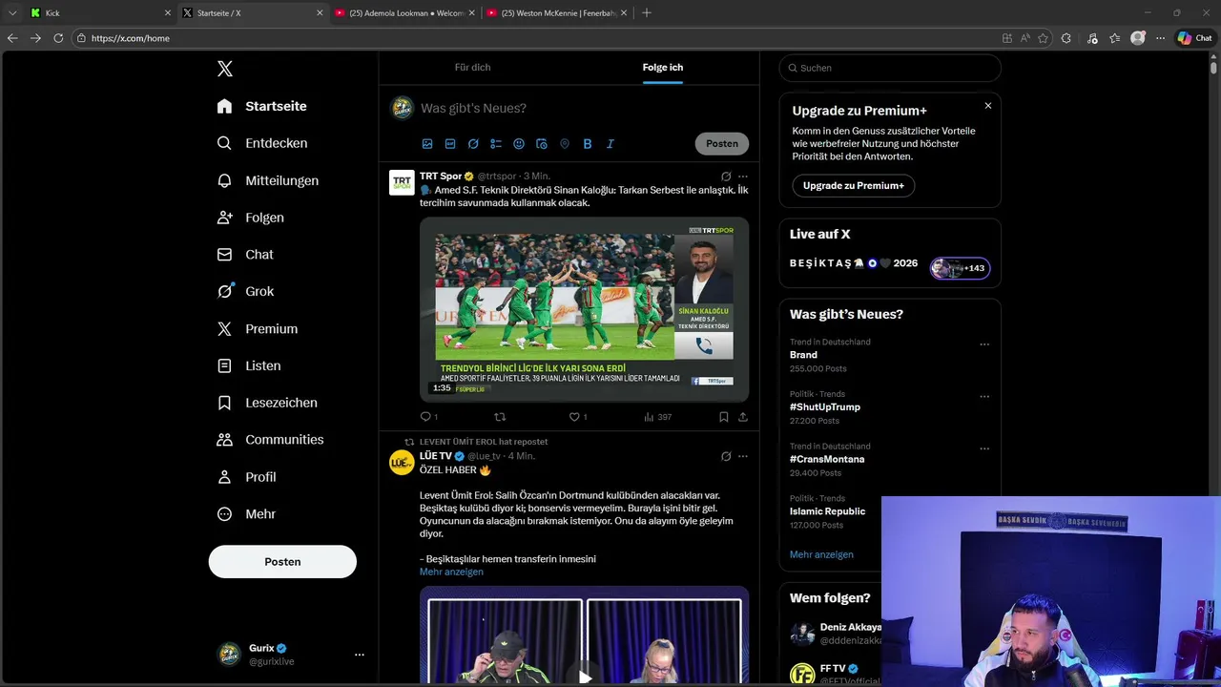
Task: Refresh the page in the browser
Action: [58, 38]
